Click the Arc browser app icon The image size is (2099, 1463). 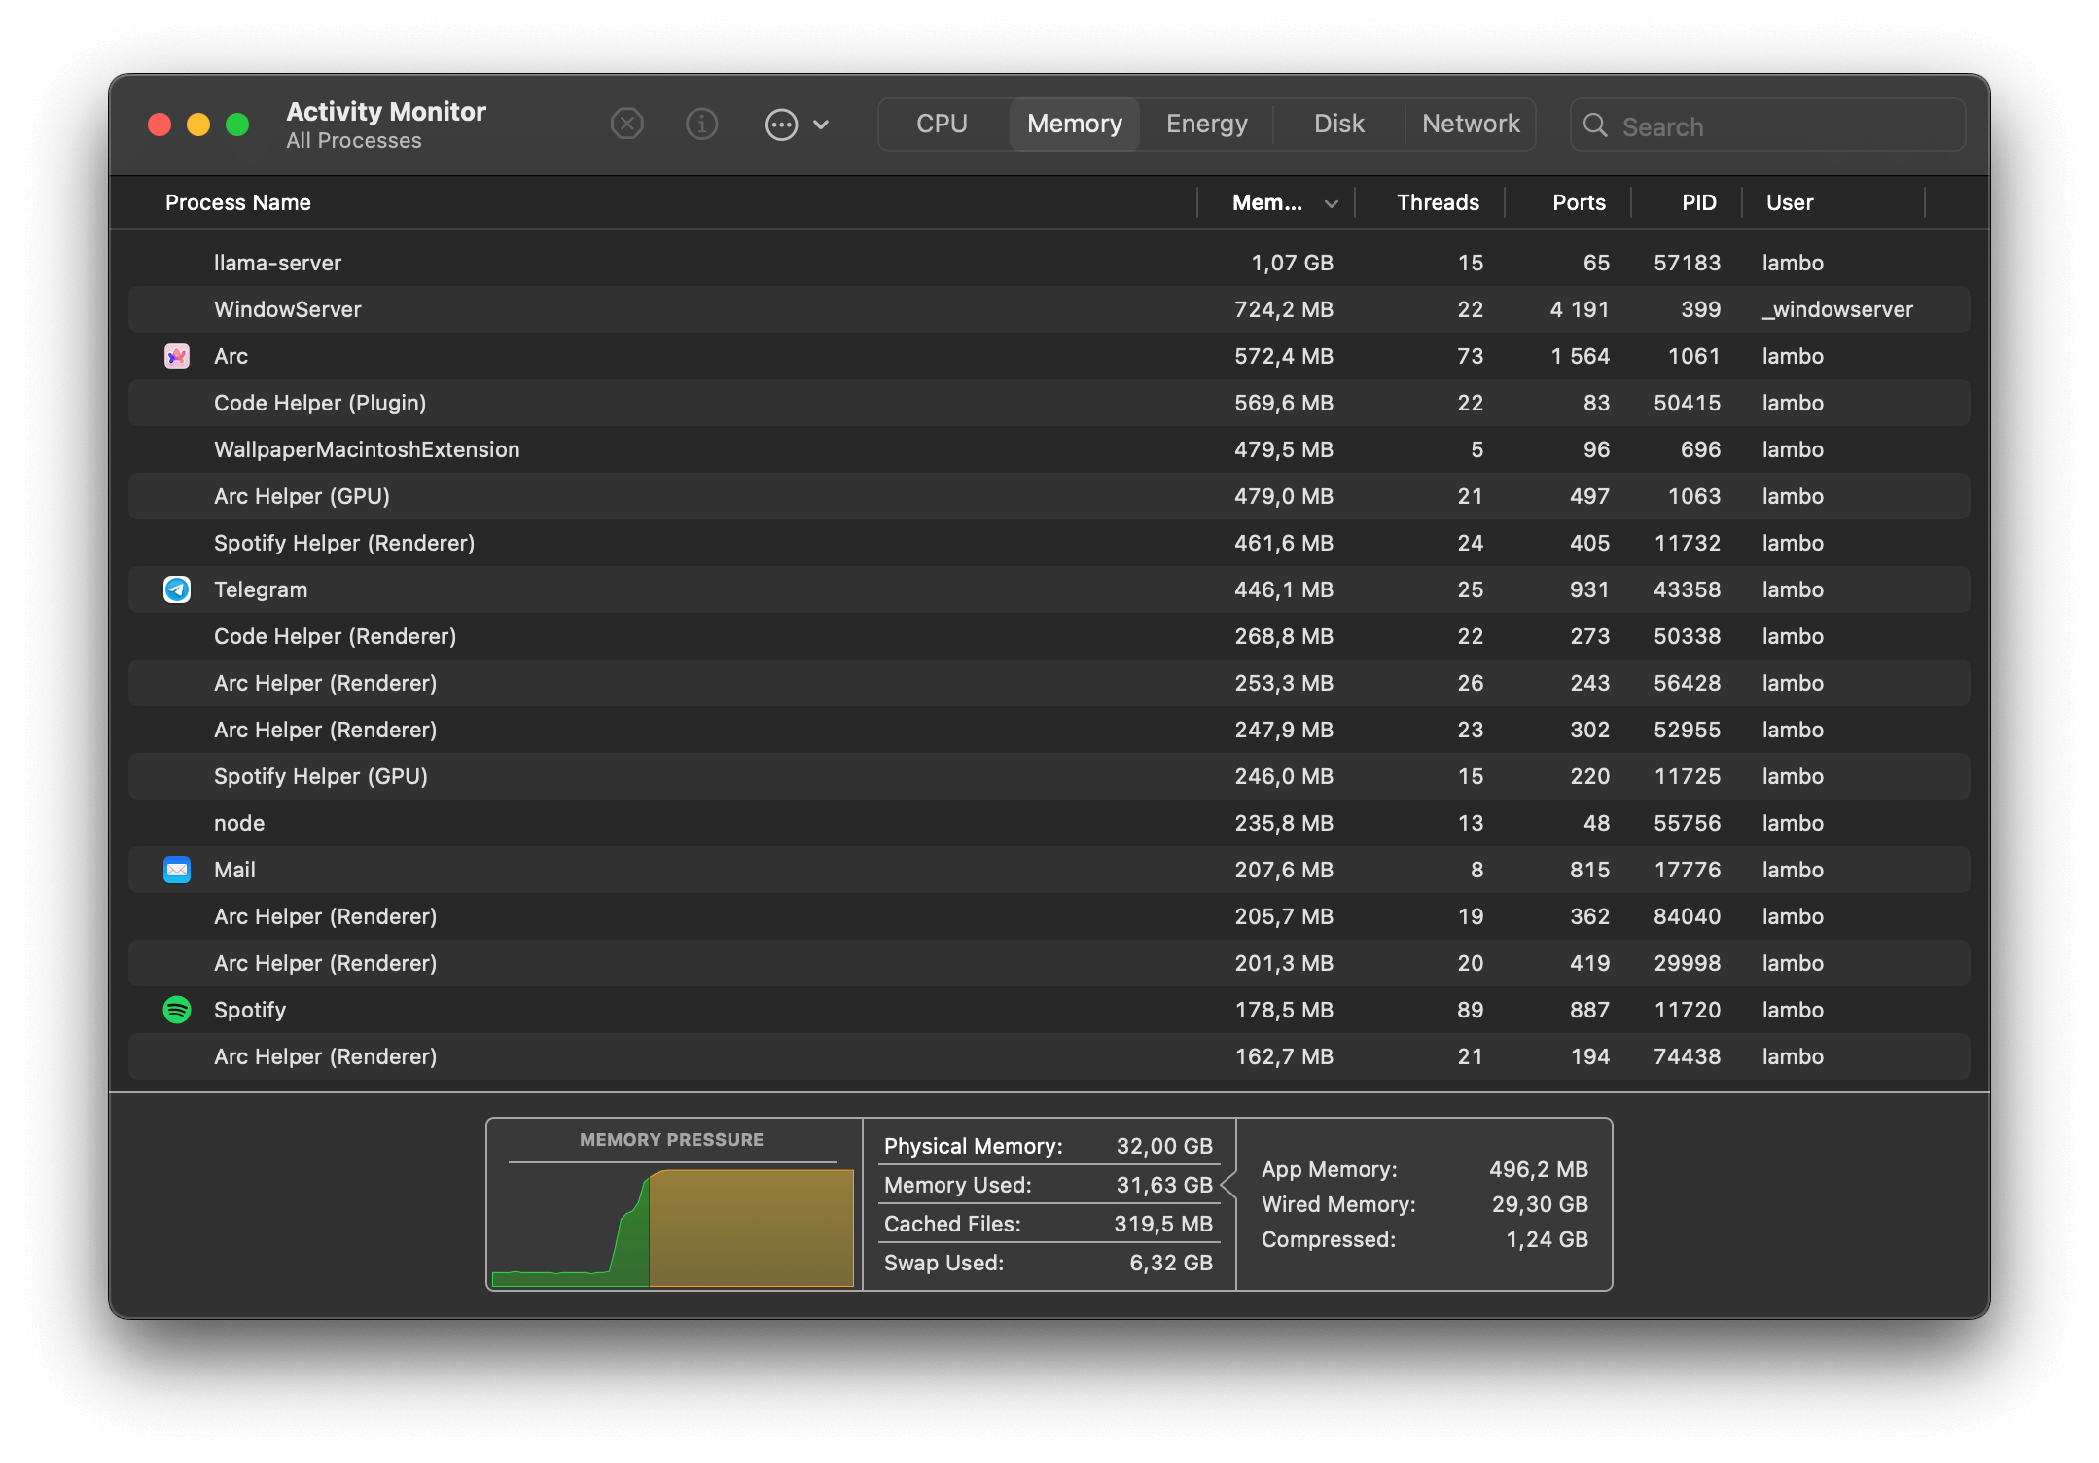[x=176, y=356]
